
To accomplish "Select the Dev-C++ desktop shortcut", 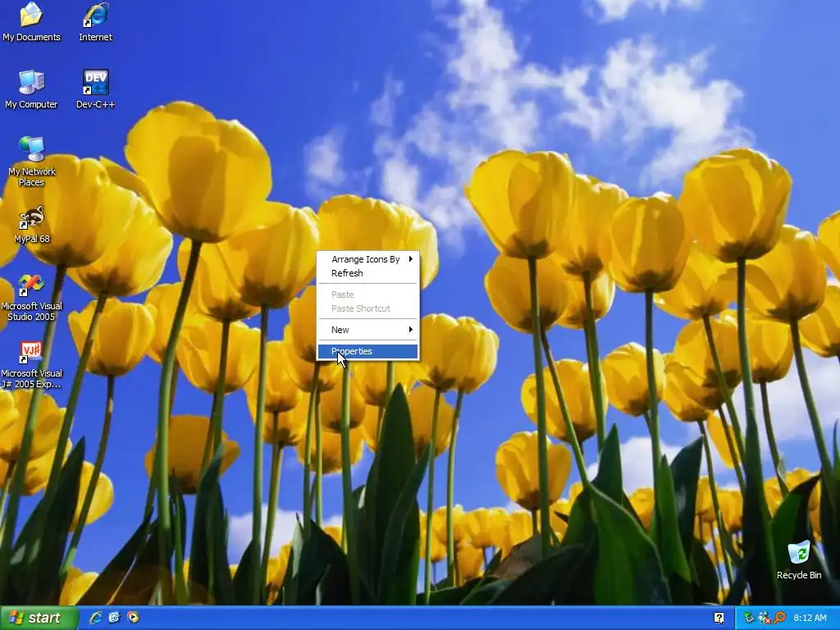I will tap(95, 89).
